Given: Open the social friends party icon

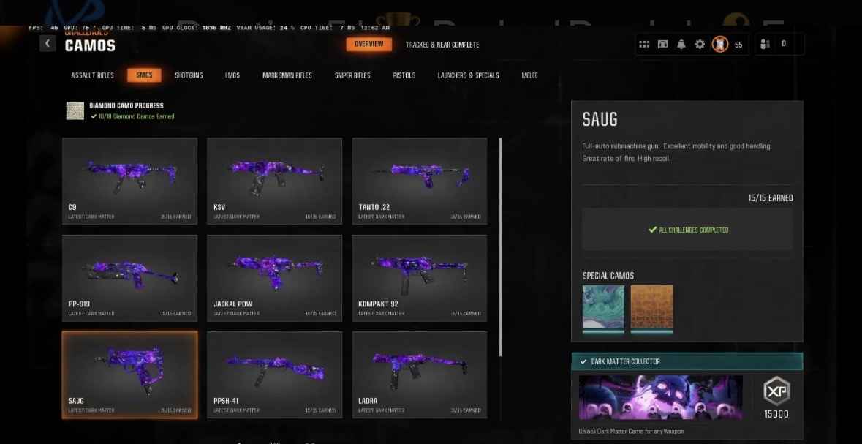Looking at the screenshot, I should (x=765, y=45).
